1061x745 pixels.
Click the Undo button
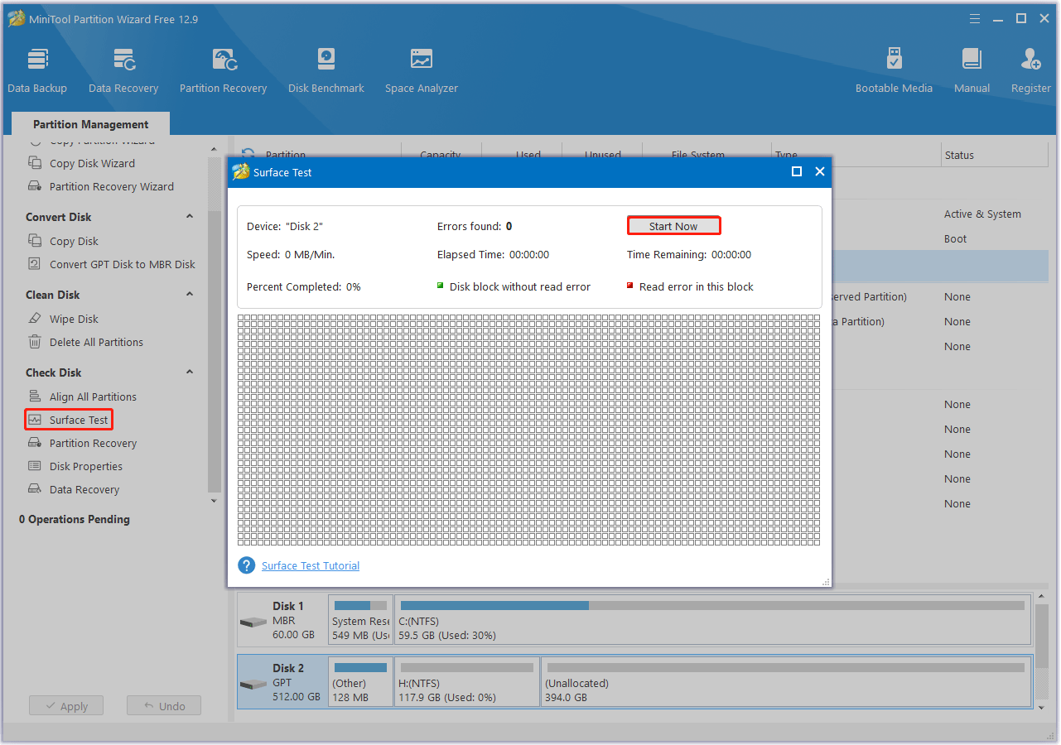(164, 706)
